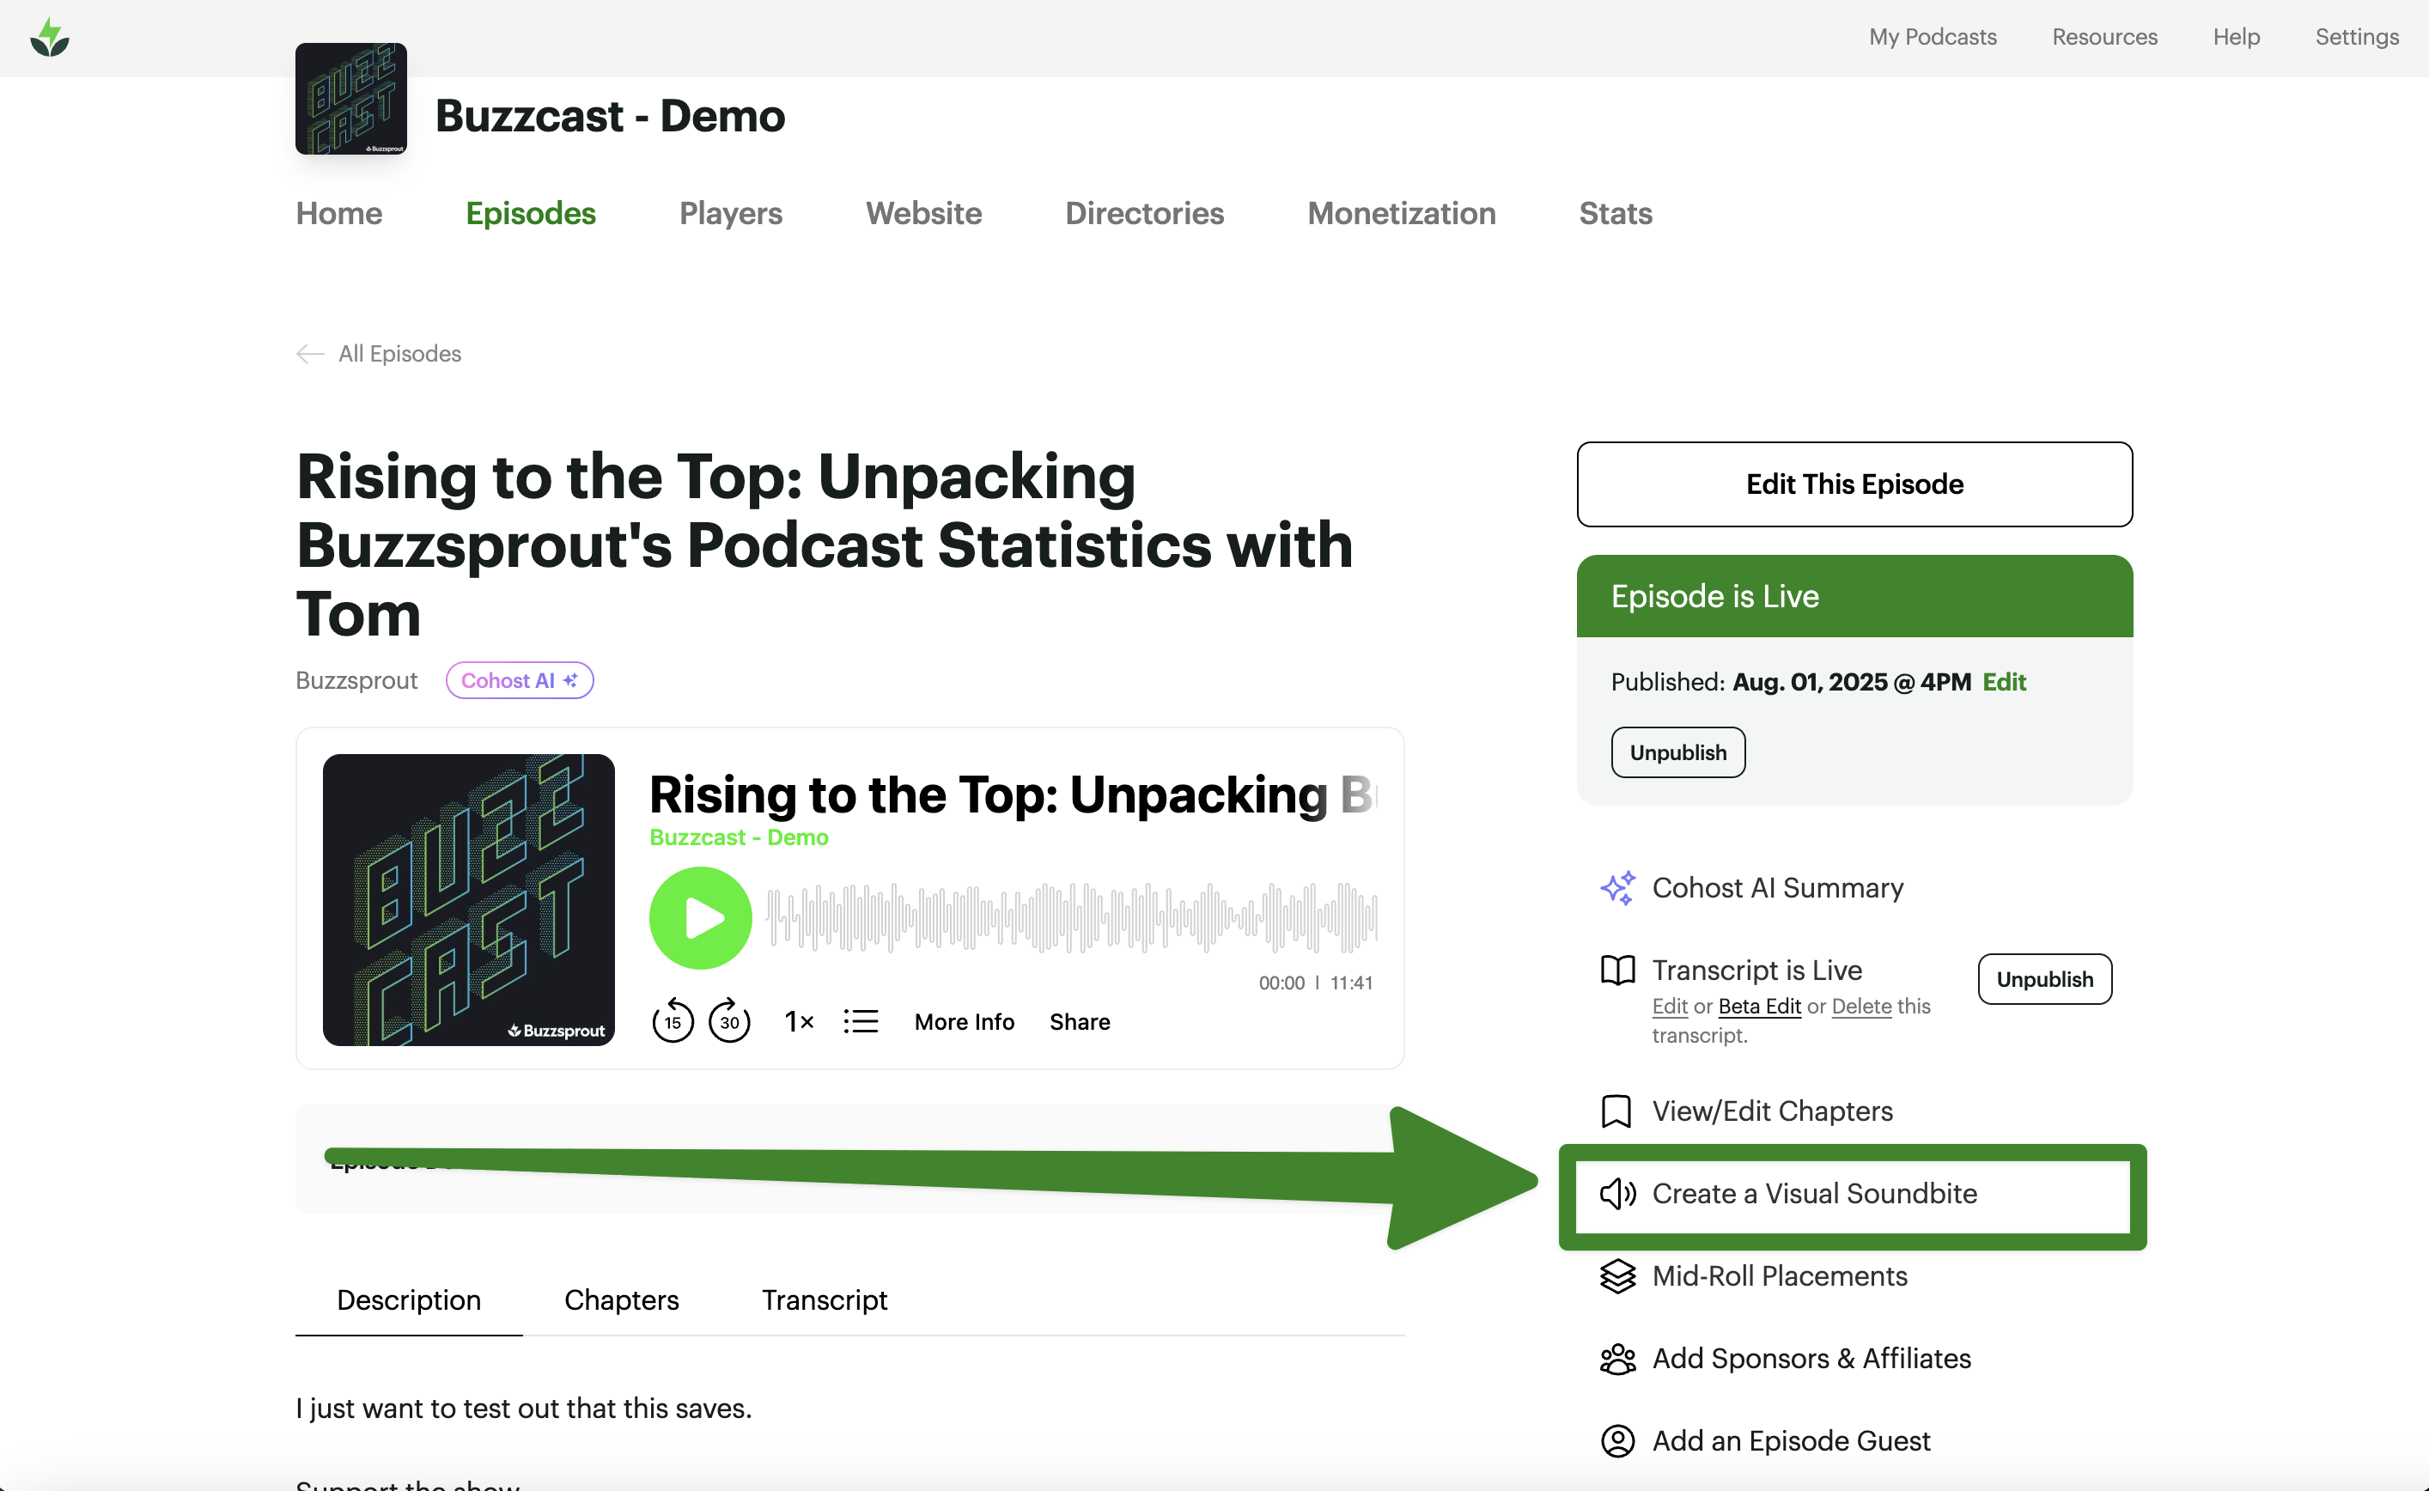2429x1491 pixels.
Task: Click the Cohost AI Summary sparkle icon
Action: [1617, 887]
